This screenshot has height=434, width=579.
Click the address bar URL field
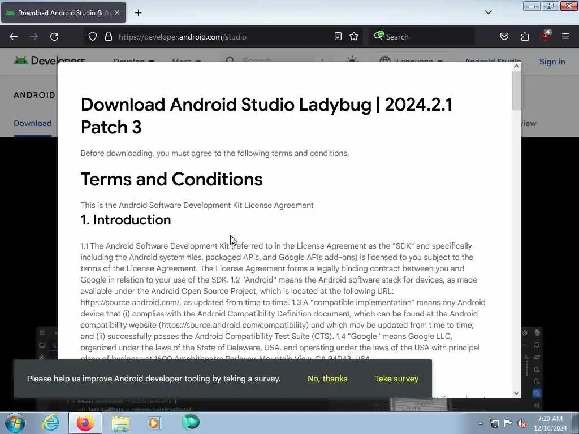[222, 37]
